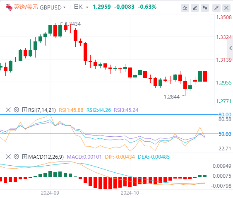233x198 pixels.
Task: Select the DIF:-0.00434 value
Action: pyautogui.click(x=120, y=157)
